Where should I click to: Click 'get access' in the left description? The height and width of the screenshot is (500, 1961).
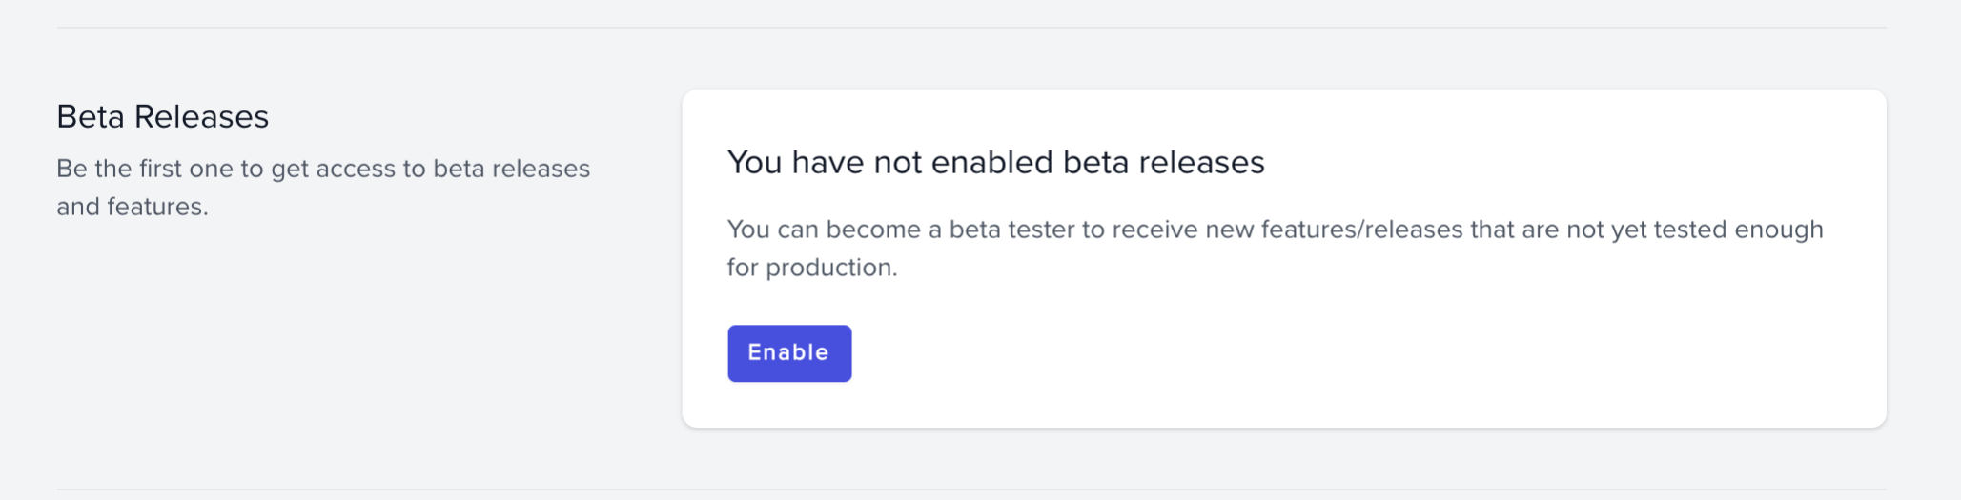click(333, 169)
